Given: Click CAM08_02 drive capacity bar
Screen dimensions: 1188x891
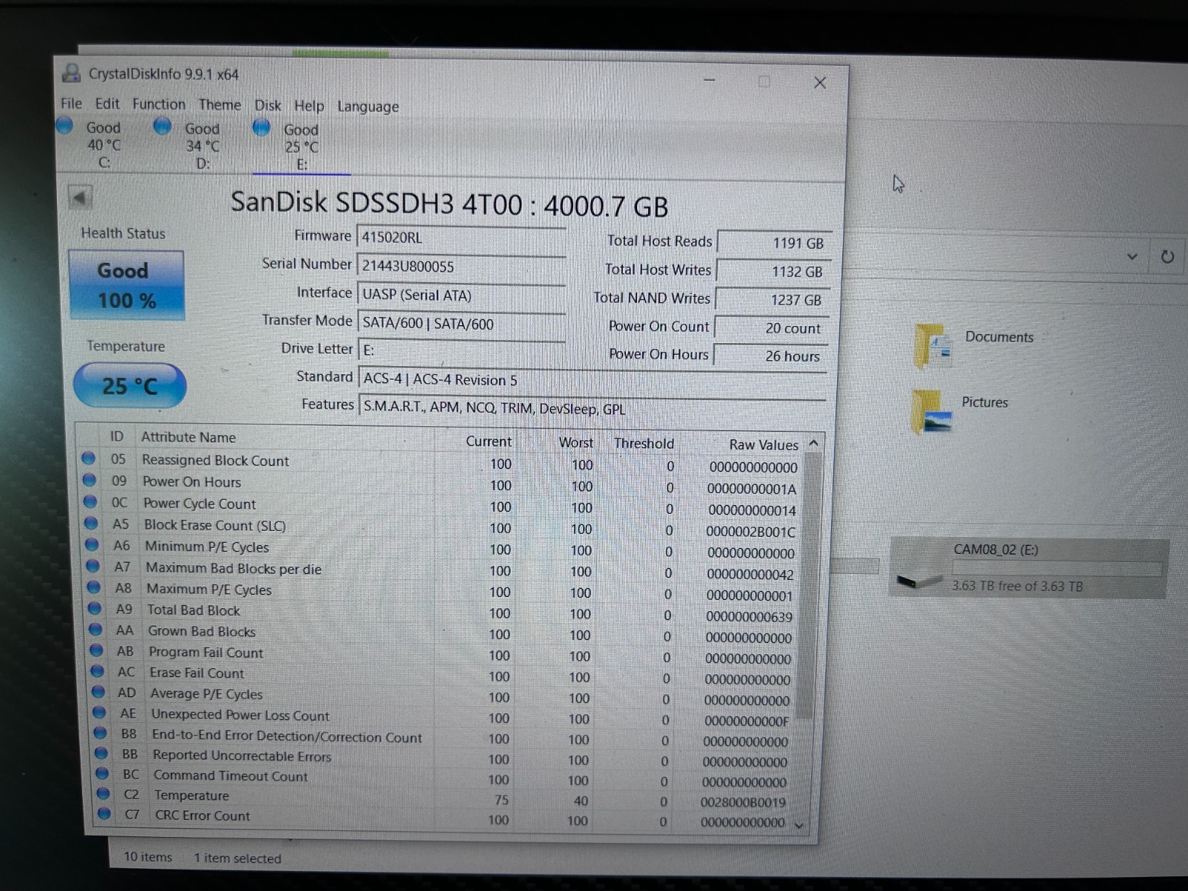Looking at the screenshot, I should (x=1057, y=569).
